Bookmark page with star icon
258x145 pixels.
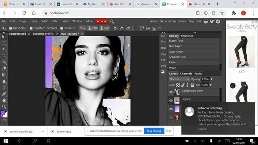[x=222, y=13]
